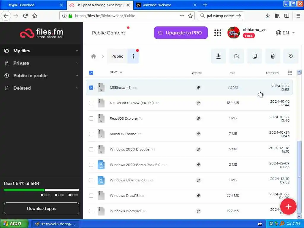The width and height of the screenshot is (304, 228).
Task: Click Windows start button
Action: coord(14,224)
